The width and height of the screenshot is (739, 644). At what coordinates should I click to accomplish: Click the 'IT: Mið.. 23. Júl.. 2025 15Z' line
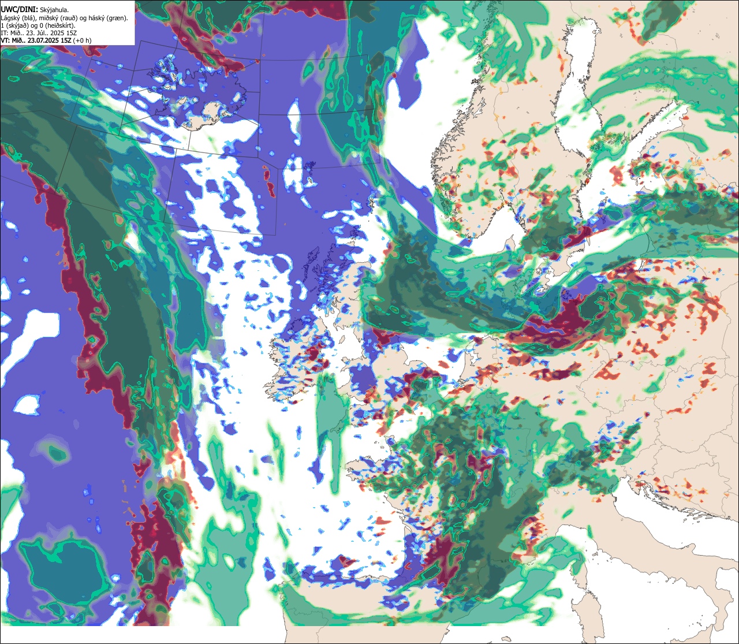pos(39,33)
